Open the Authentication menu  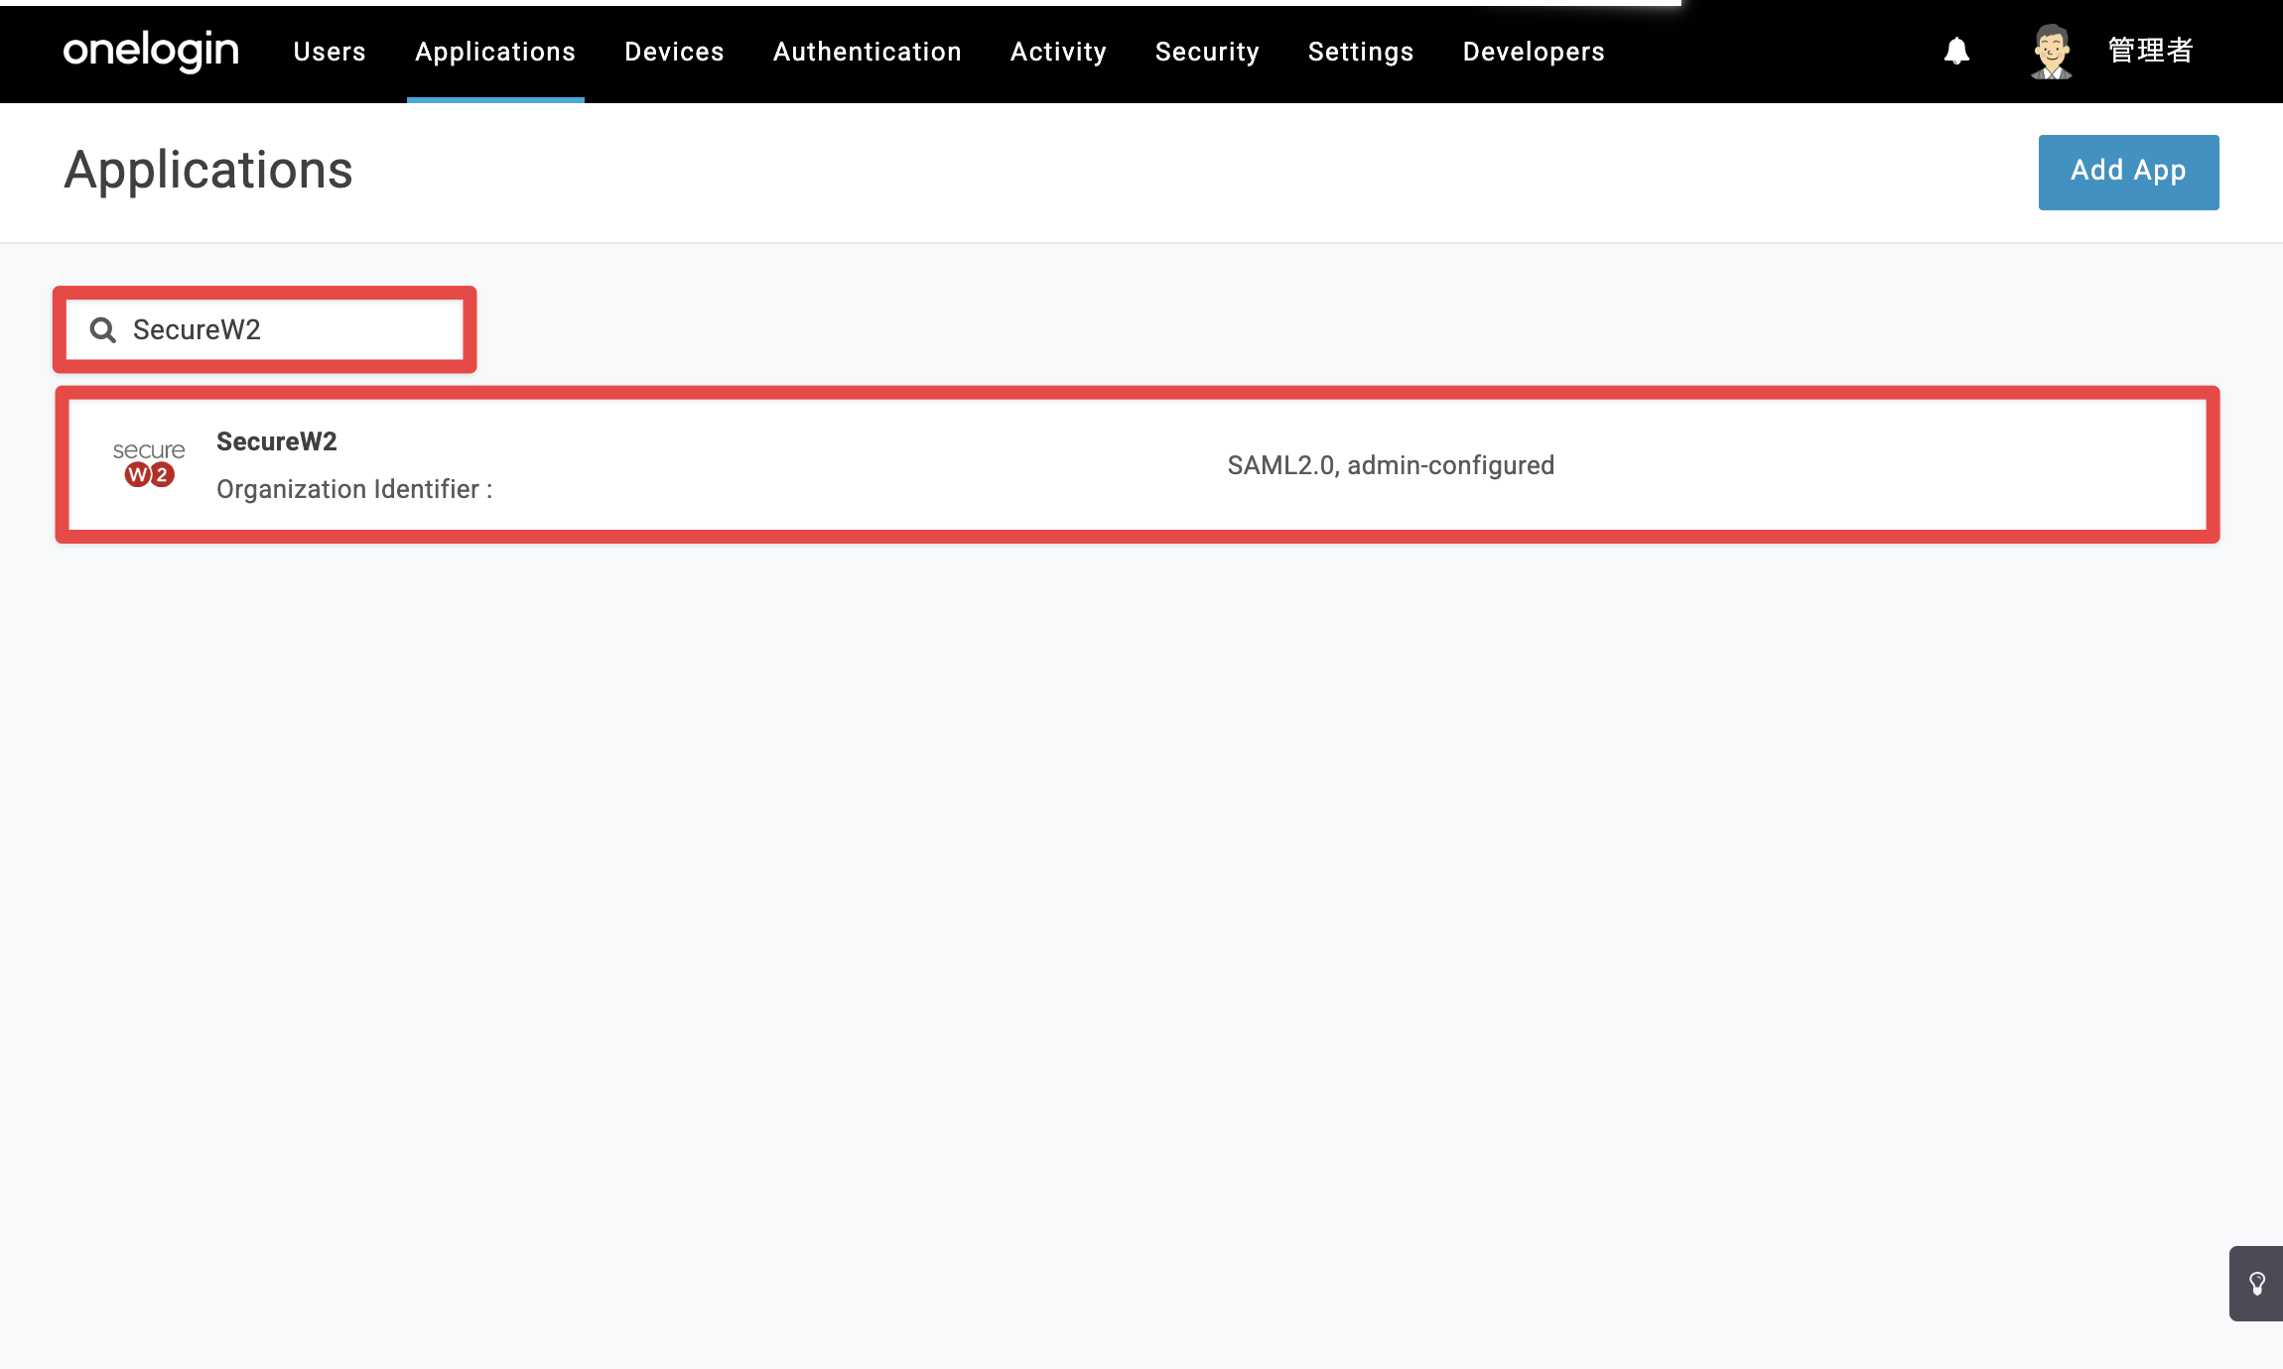pyautogui.click(x=868, y=52)
